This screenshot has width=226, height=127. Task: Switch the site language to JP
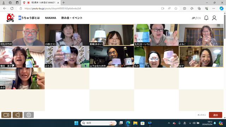click(x=193, y=18)
